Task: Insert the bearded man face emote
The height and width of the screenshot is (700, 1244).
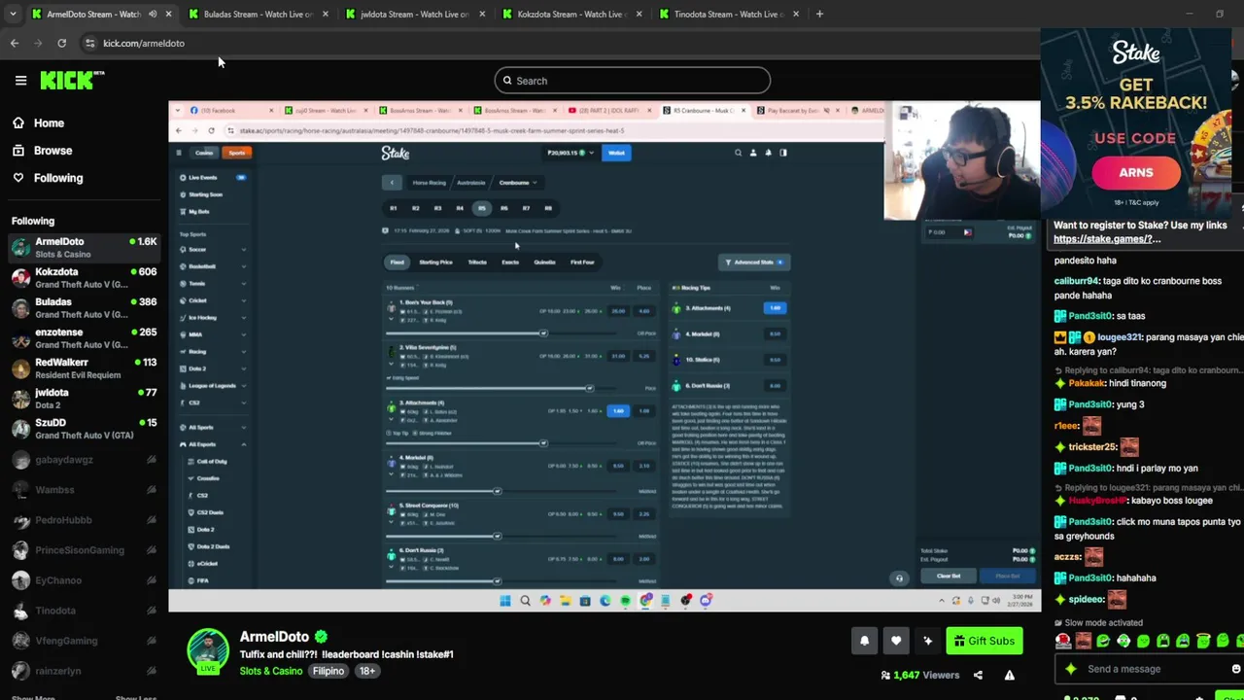Action: pyautogui.click(x=1083, y=641)
